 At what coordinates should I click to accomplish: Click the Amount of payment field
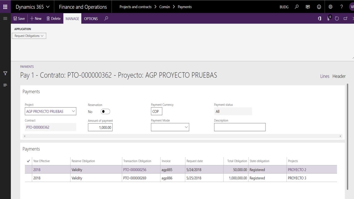tap(100, 127)
